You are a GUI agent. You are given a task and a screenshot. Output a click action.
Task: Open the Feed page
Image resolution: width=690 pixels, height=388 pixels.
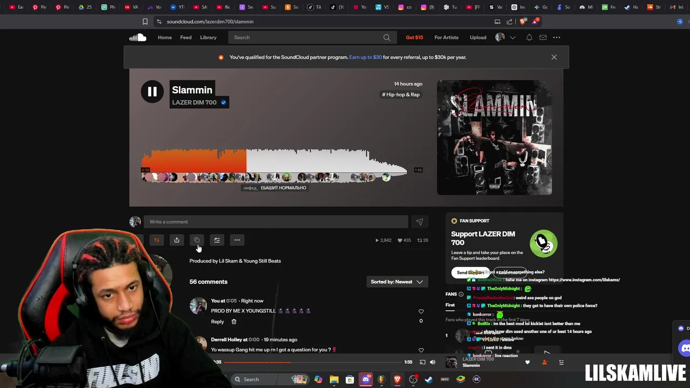(186, 37)
